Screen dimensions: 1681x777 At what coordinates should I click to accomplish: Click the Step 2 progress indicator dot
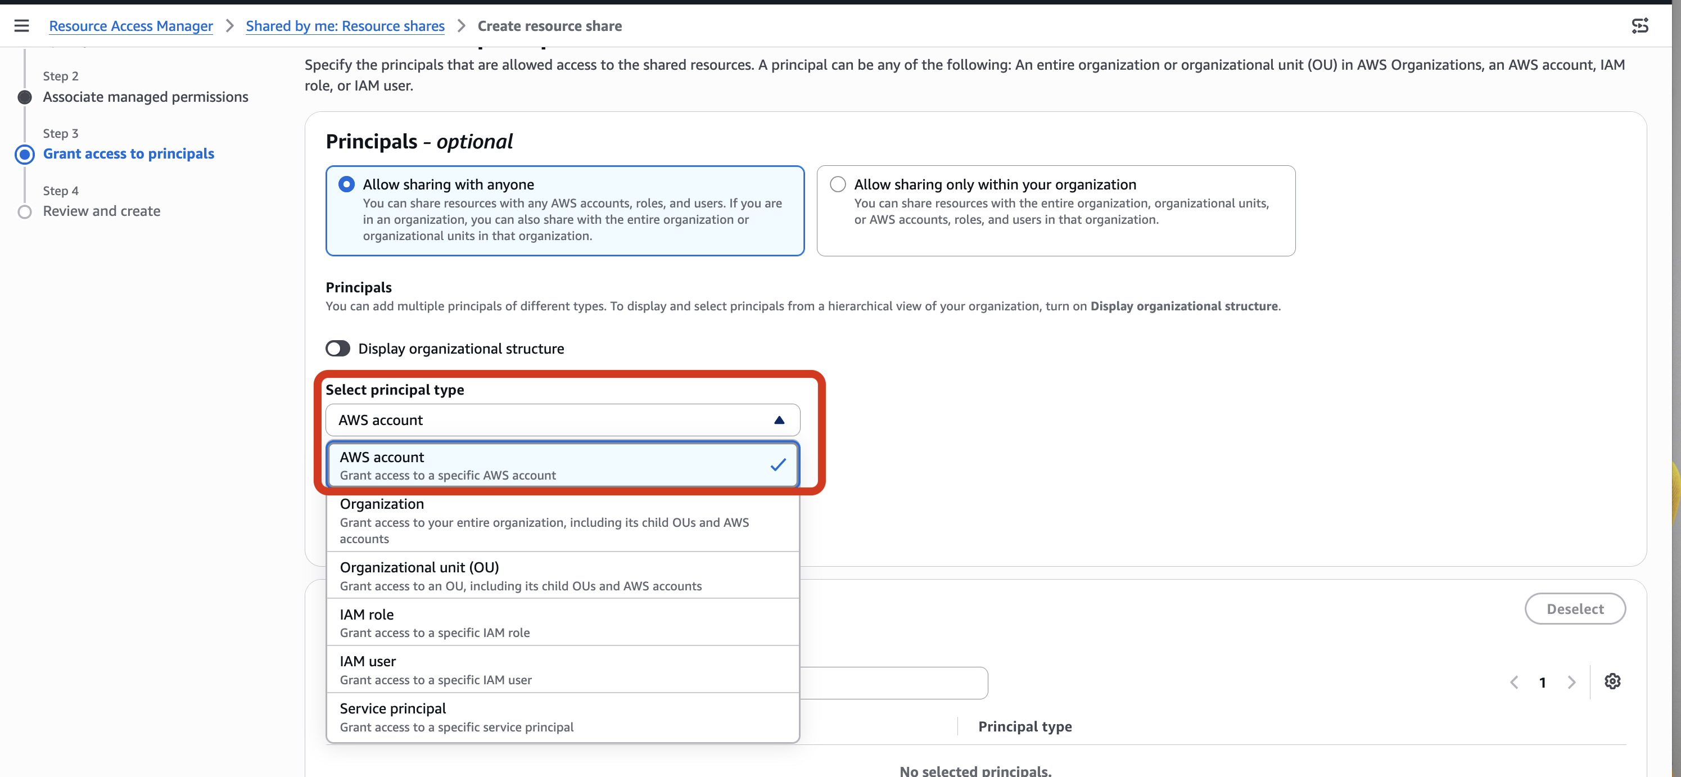coord(25,97)
